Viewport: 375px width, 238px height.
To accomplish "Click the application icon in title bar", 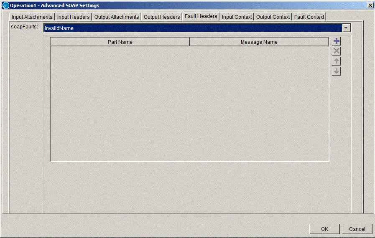I will point(5,5).
